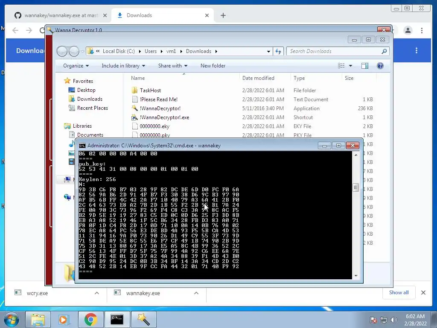
Task: Select the !WannaDecryptor!.exe shortcut icon
Action: 134,117
